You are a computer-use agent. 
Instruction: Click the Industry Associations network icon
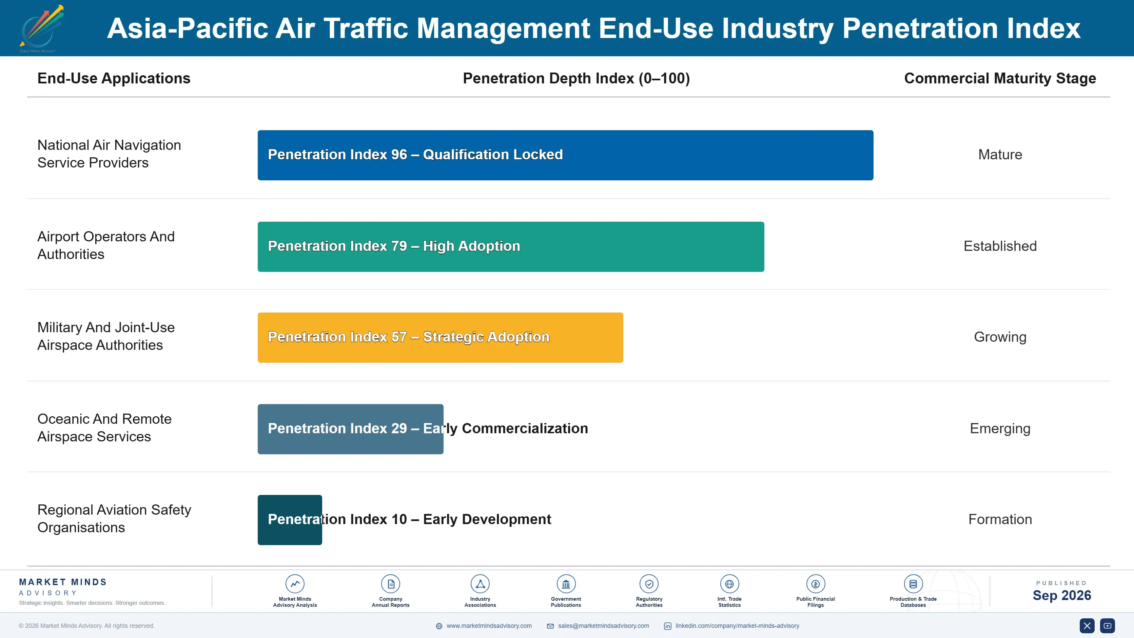tap(480, 584)
